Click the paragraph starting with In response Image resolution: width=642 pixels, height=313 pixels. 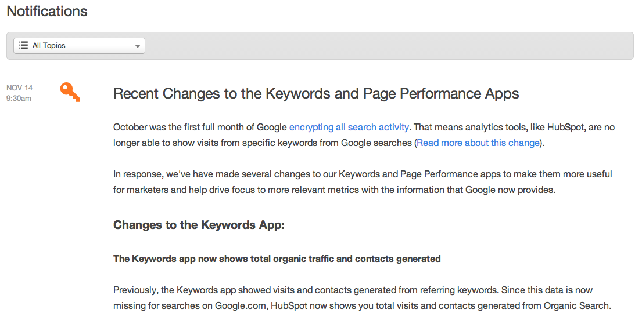[363, 182]
